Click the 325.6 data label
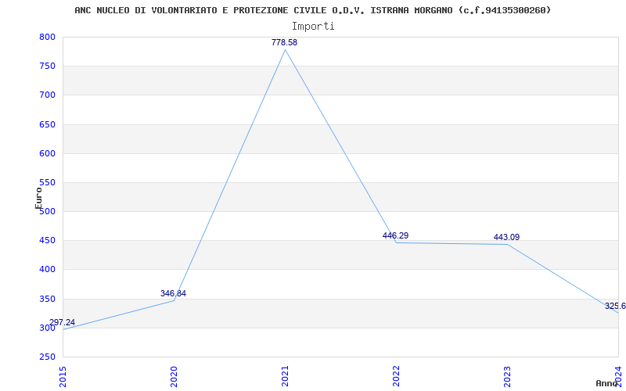The image size is (626, 391). (615, 306)
